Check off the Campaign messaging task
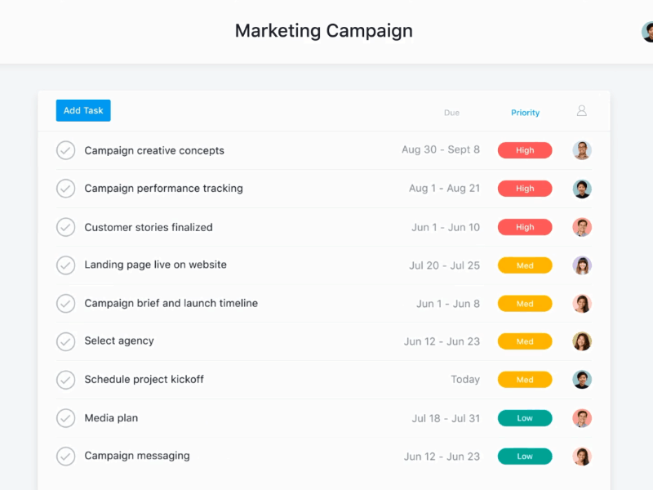Image resolution: width=653 pixels, height=490 pixels. click(66, 457)
